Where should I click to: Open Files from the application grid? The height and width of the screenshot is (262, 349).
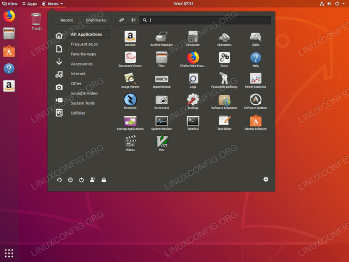(161, 59)
